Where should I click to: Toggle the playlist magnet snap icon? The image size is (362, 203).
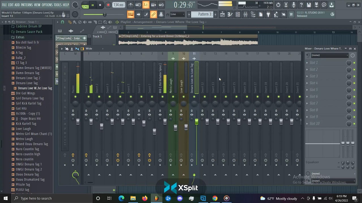tap(63, 22)
